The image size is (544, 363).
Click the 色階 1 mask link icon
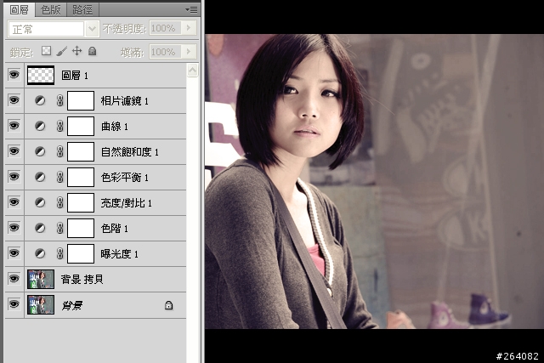[x=59, y=228]
